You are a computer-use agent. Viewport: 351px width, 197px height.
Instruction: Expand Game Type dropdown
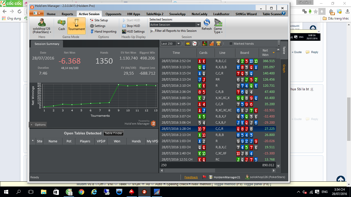tap(218, 26)
